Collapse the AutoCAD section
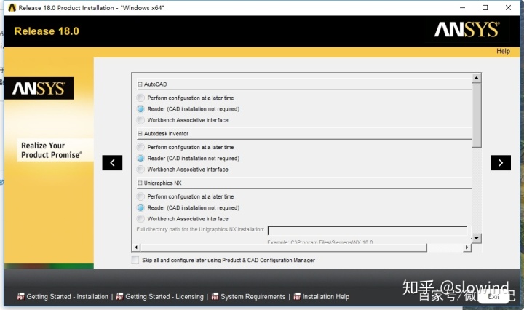524x310 pixels. (140, 84)
